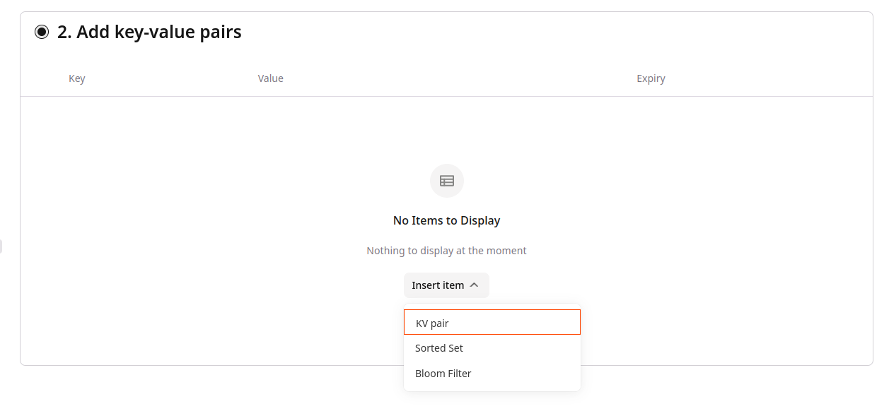Pick the middle entry in the insert dropdown

click(492, 348)
